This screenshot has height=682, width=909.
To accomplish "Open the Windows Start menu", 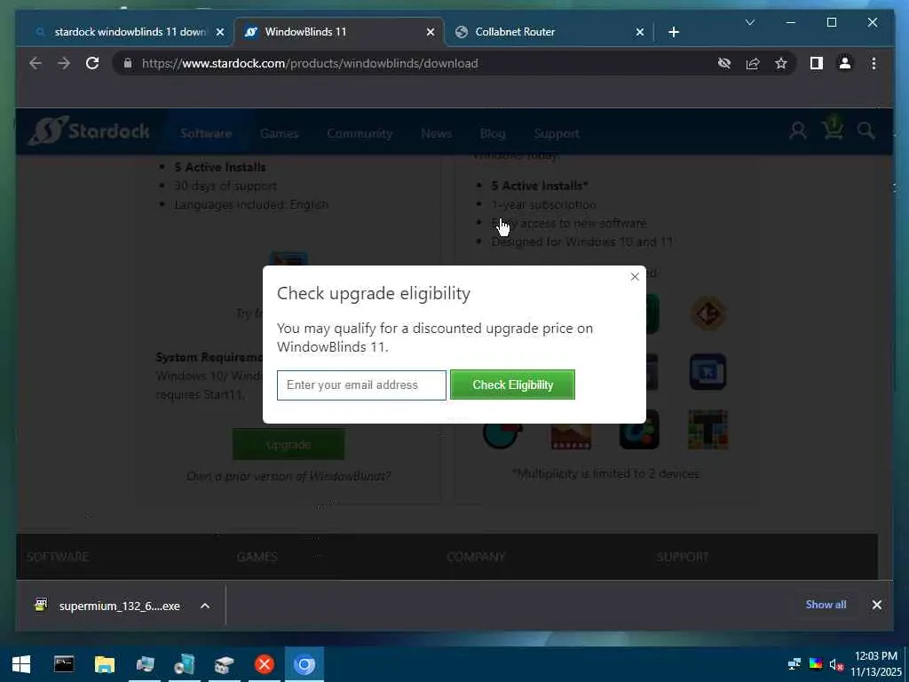I will tap(21, 664).
